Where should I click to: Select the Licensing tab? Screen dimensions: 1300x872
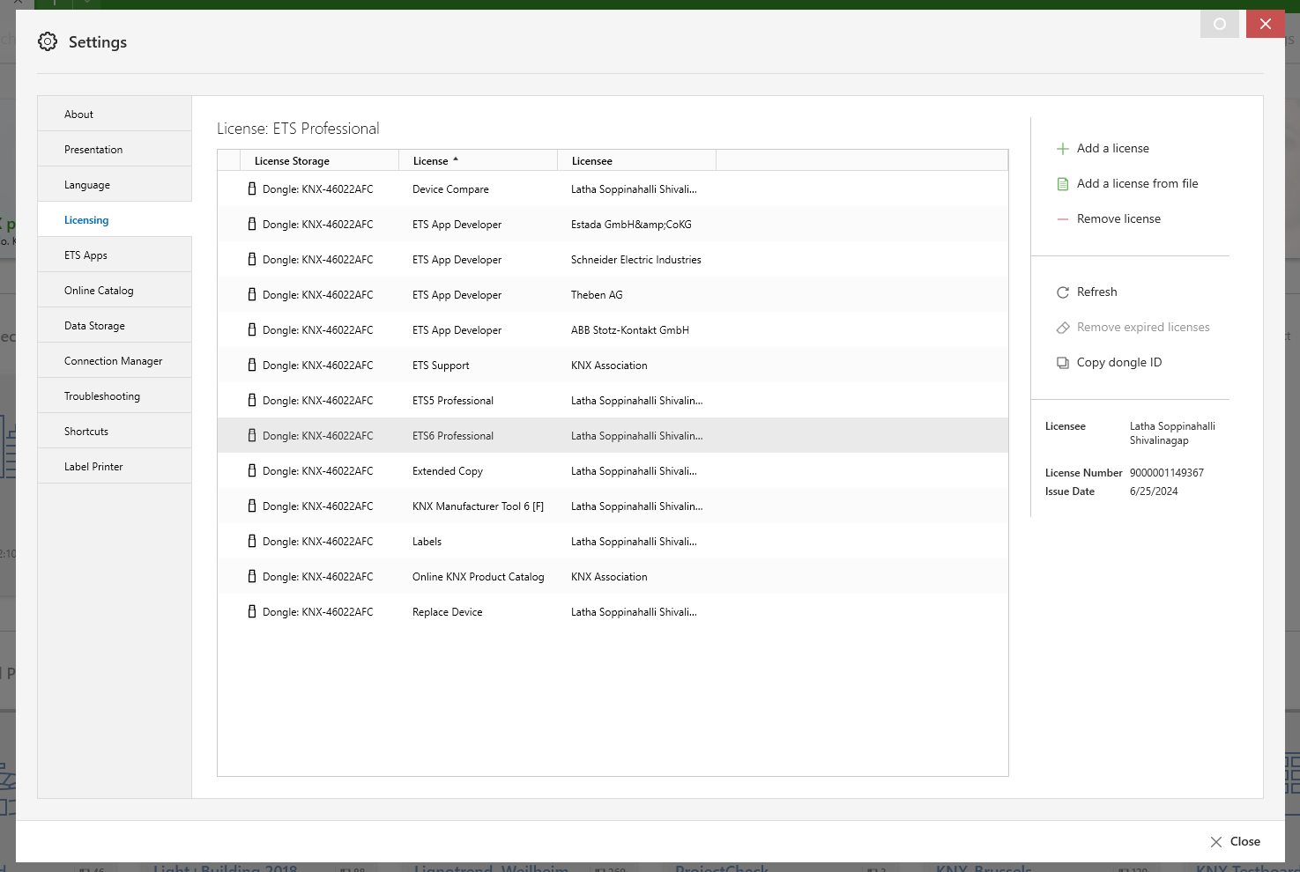click(115, 219)
